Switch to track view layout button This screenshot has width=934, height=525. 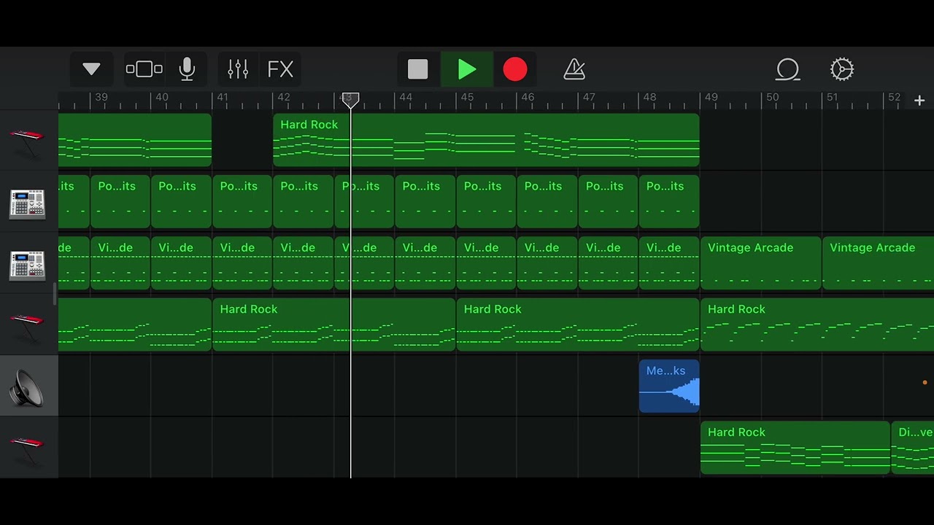click(x=144, y=69)
